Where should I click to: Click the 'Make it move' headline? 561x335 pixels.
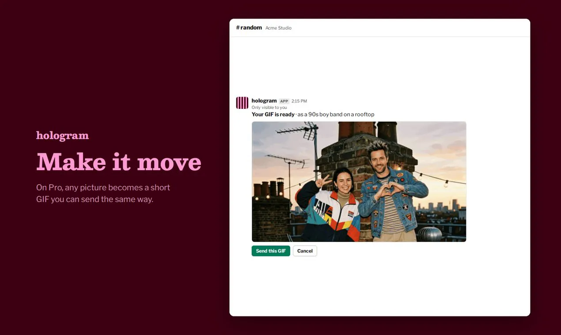pos(119,162)
